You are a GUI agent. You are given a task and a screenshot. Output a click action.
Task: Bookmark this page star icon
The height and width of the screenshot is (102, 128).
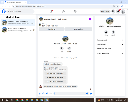(x=117, y=6)
